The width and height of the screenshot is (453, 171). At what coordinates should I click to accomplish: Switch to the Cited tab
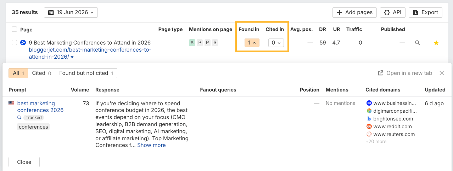point(41,73)
